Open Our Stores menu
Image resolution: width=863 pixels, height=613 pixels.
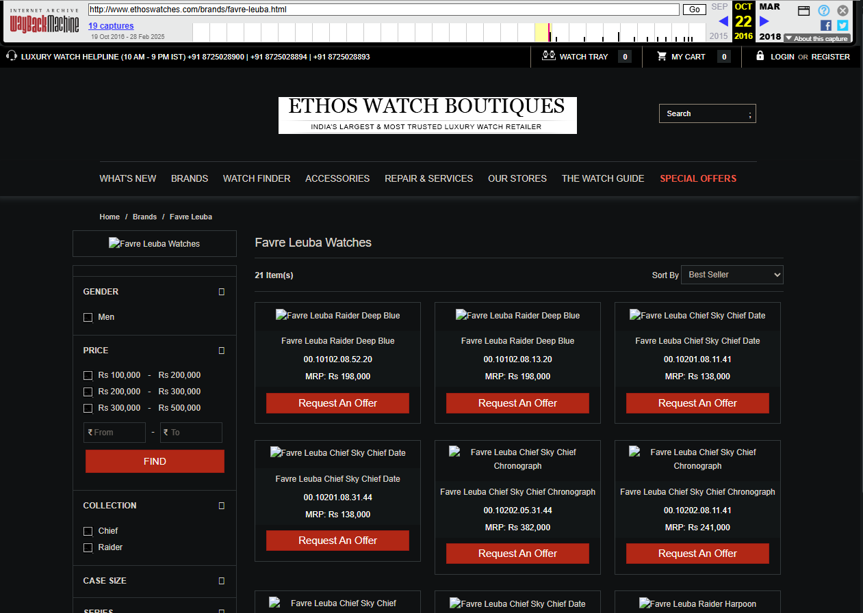(517, 178)
